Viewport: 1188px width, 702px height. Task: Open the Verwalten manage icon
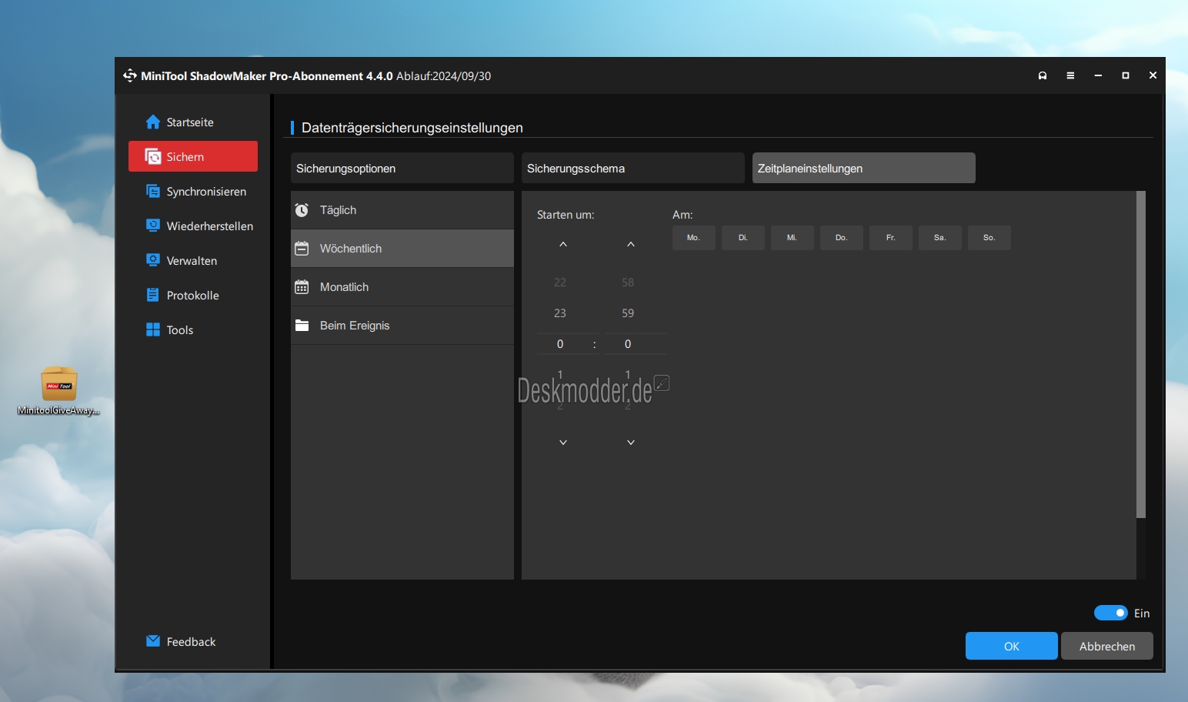[x=153, y=260]
